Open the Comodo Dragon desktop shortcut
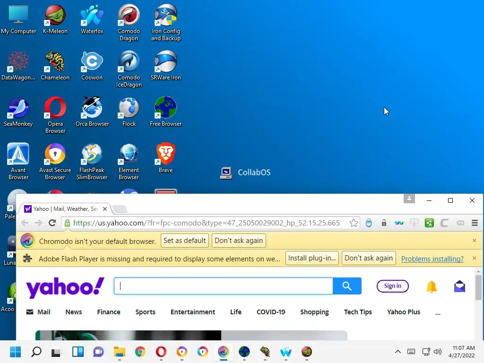 pyautogui.click(x=129, y=23)
